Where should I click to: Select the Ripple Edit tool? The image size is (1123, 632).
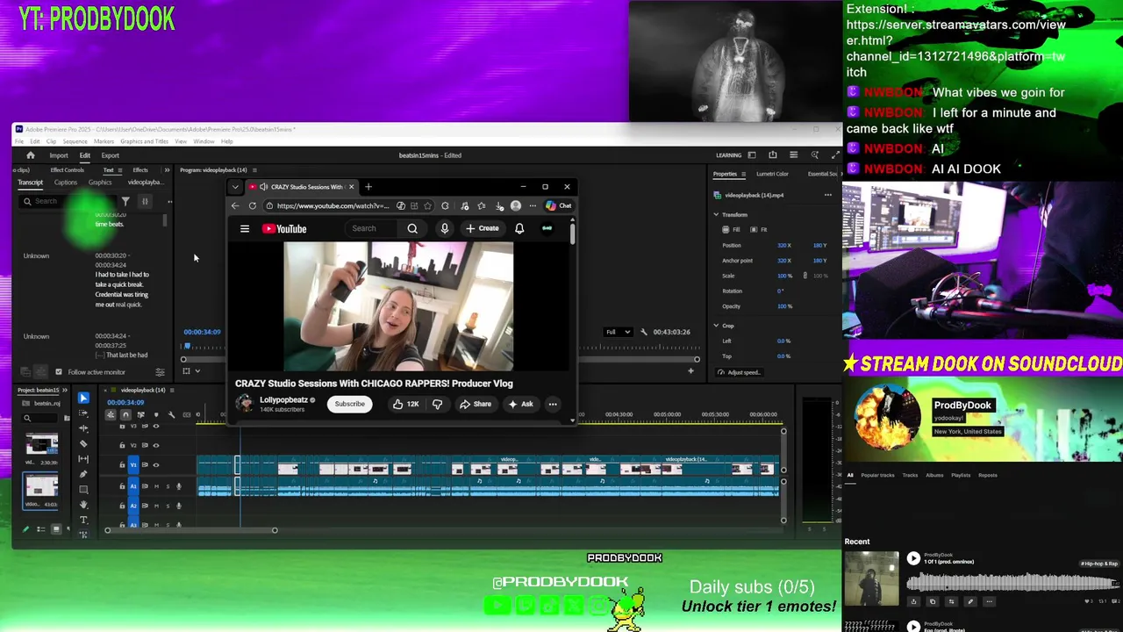pyautogui.click(x=83, y=428)
